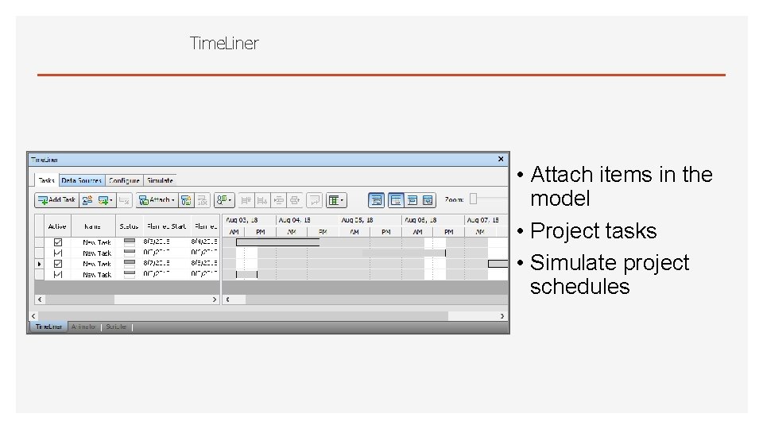Switch to the Configure tab
The height and width of the screenshot is (429, 763).
pyautogui.click(x=124, y=180)
